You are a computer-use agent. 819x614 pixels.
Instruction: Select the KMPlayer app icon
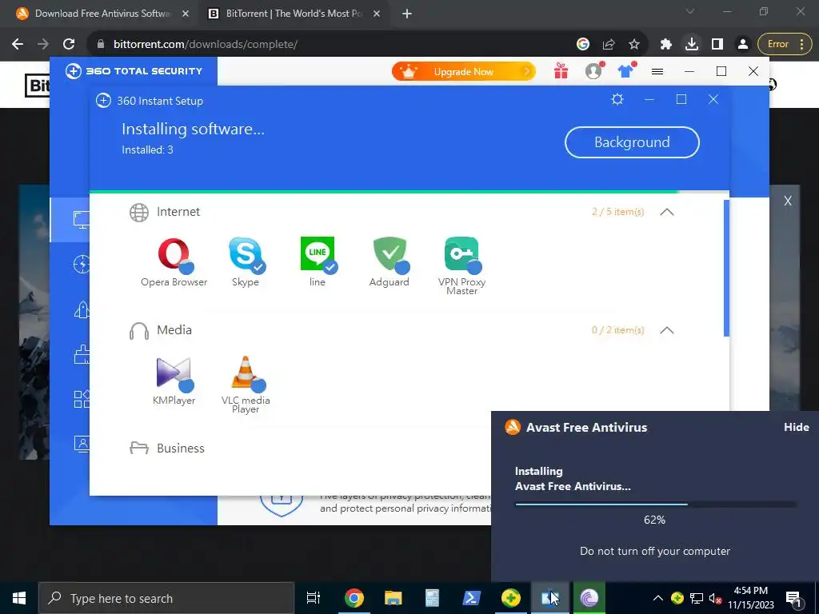click(x=174, y=373)
